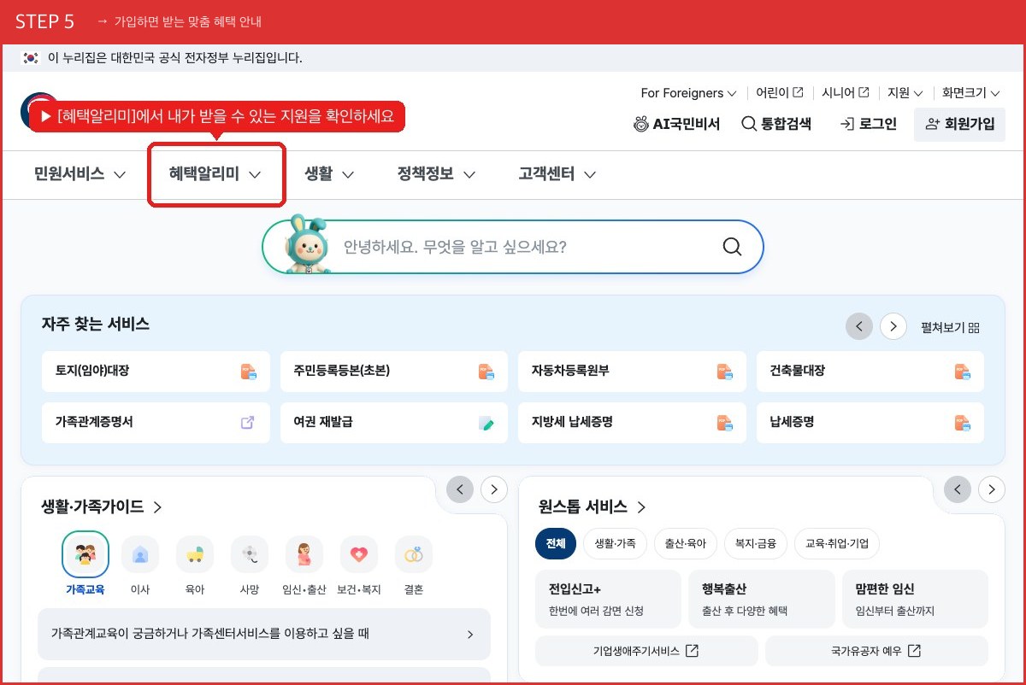This screenshot has width=1026, height=685.
Task: Open the 혜택알리미 menu
Action: pos(215,174)
